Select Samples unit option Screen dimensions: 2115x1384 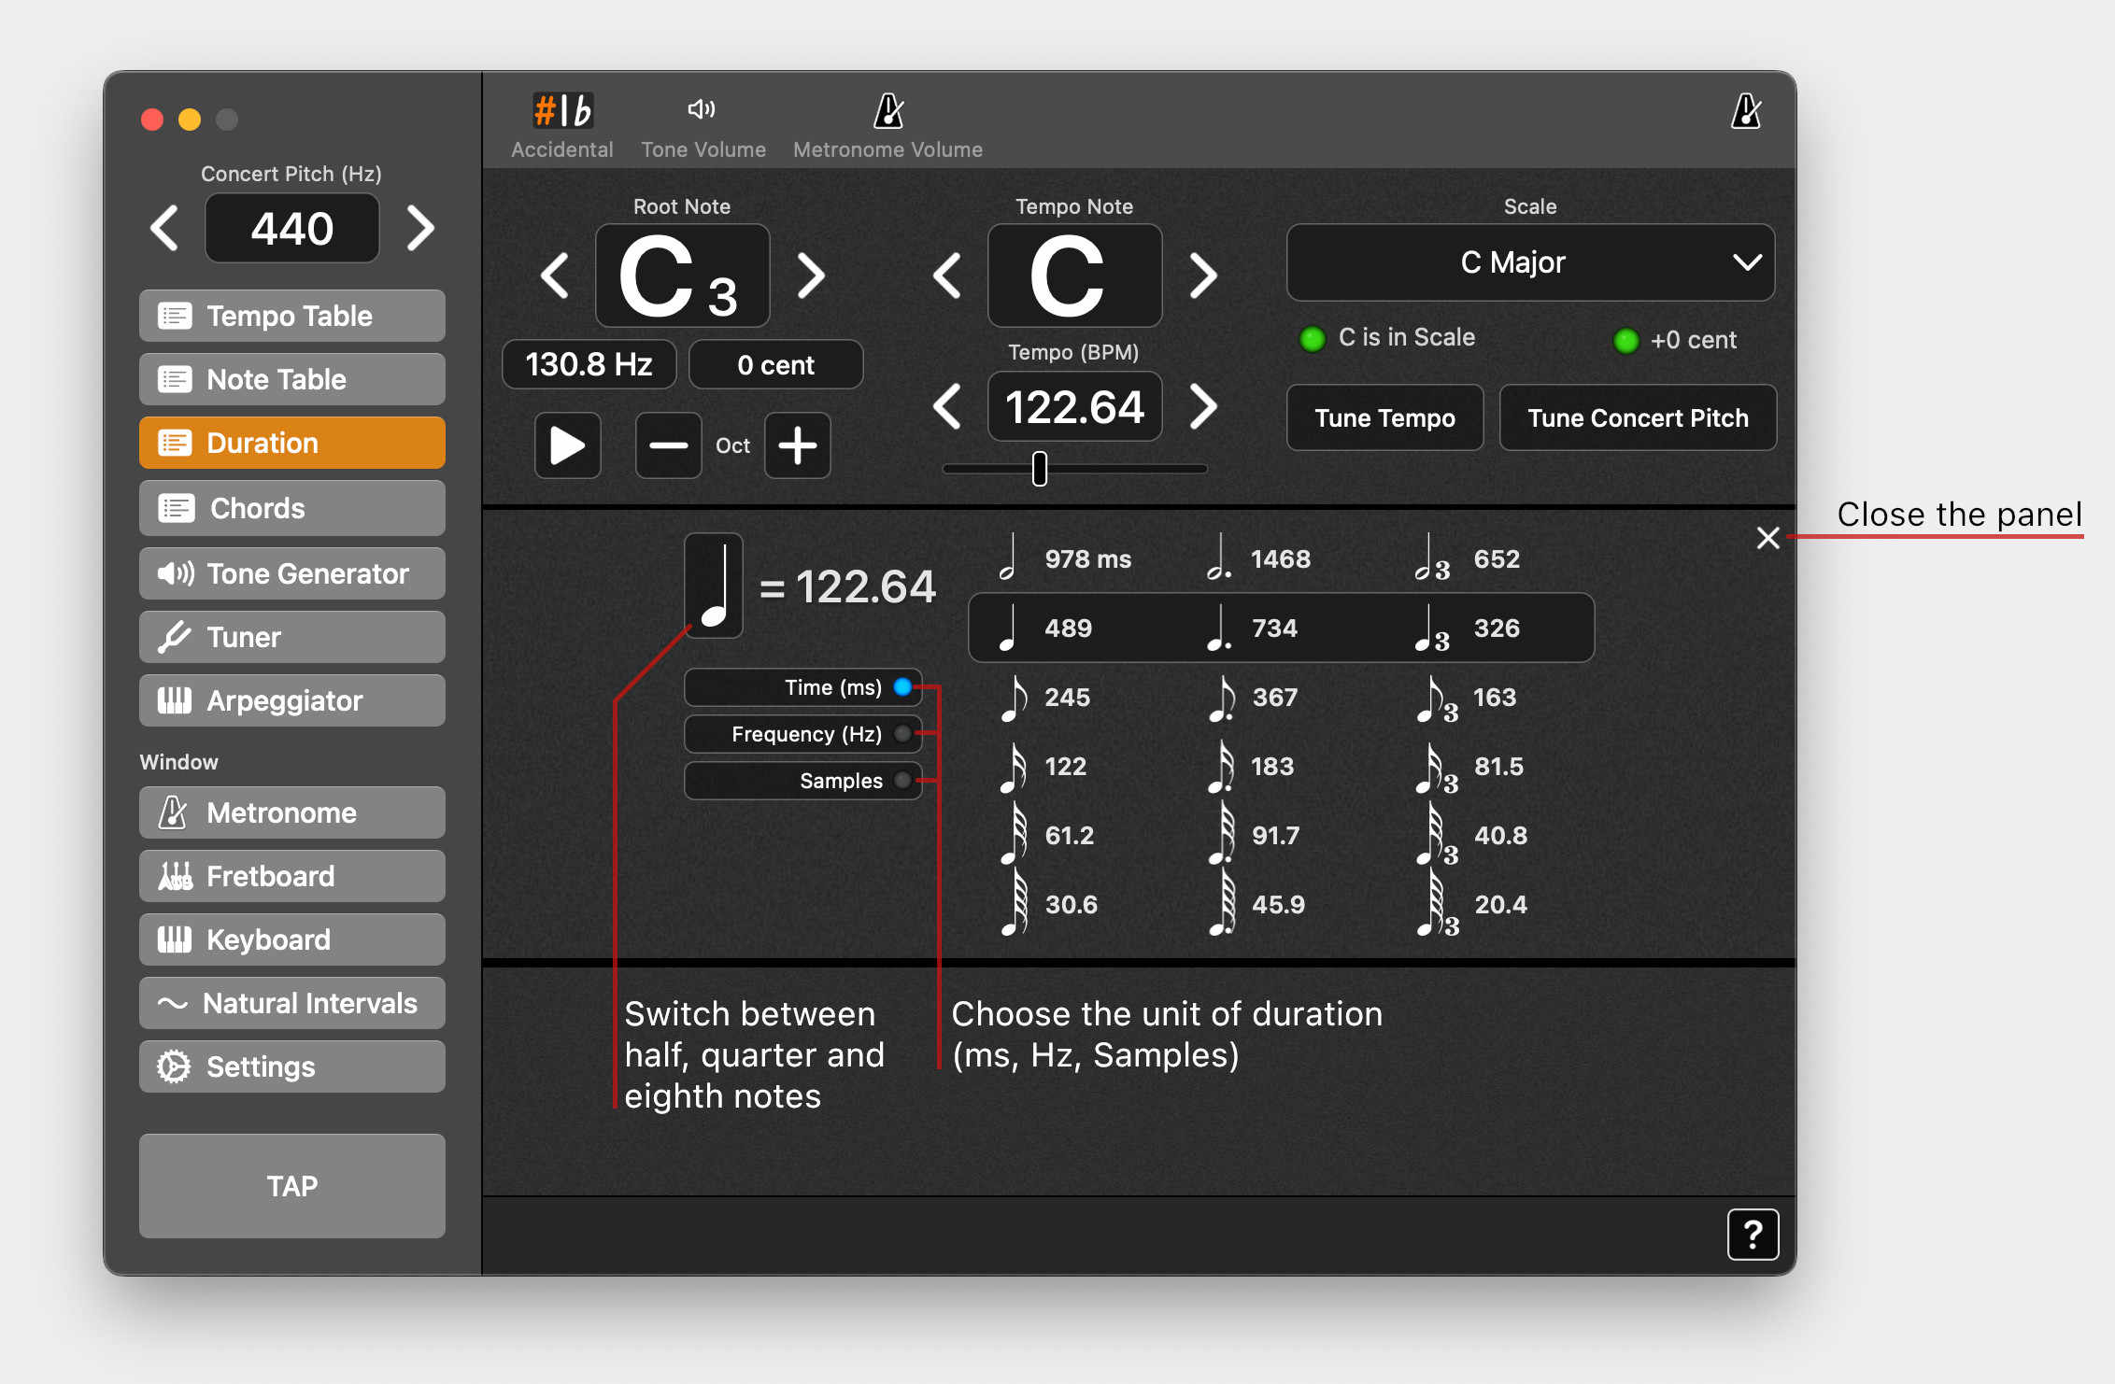(x=803, y=781)
